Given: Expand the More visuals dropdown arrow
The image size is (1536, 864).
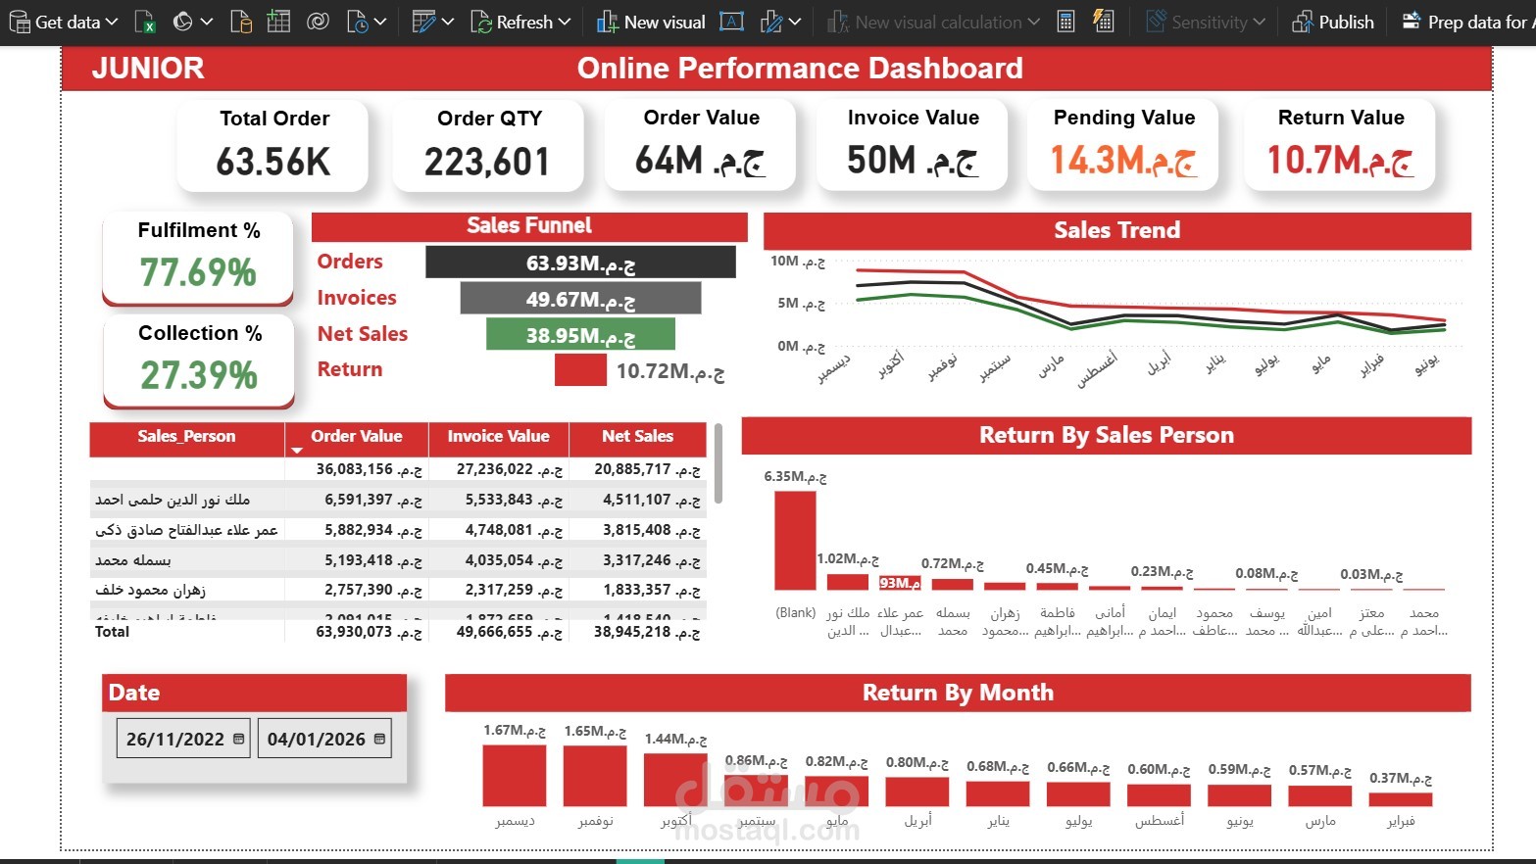Looking at the screenshot, I should click(795, 22).
